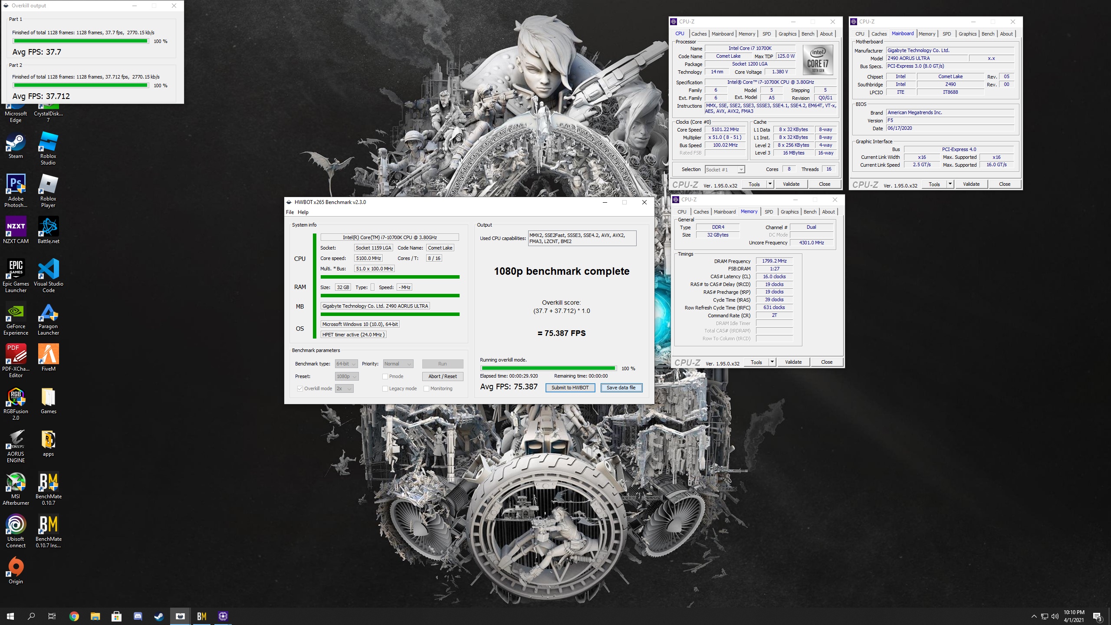Toggle the Overkill mode checkbox
Screen dimensions: 1111x625
300,388
